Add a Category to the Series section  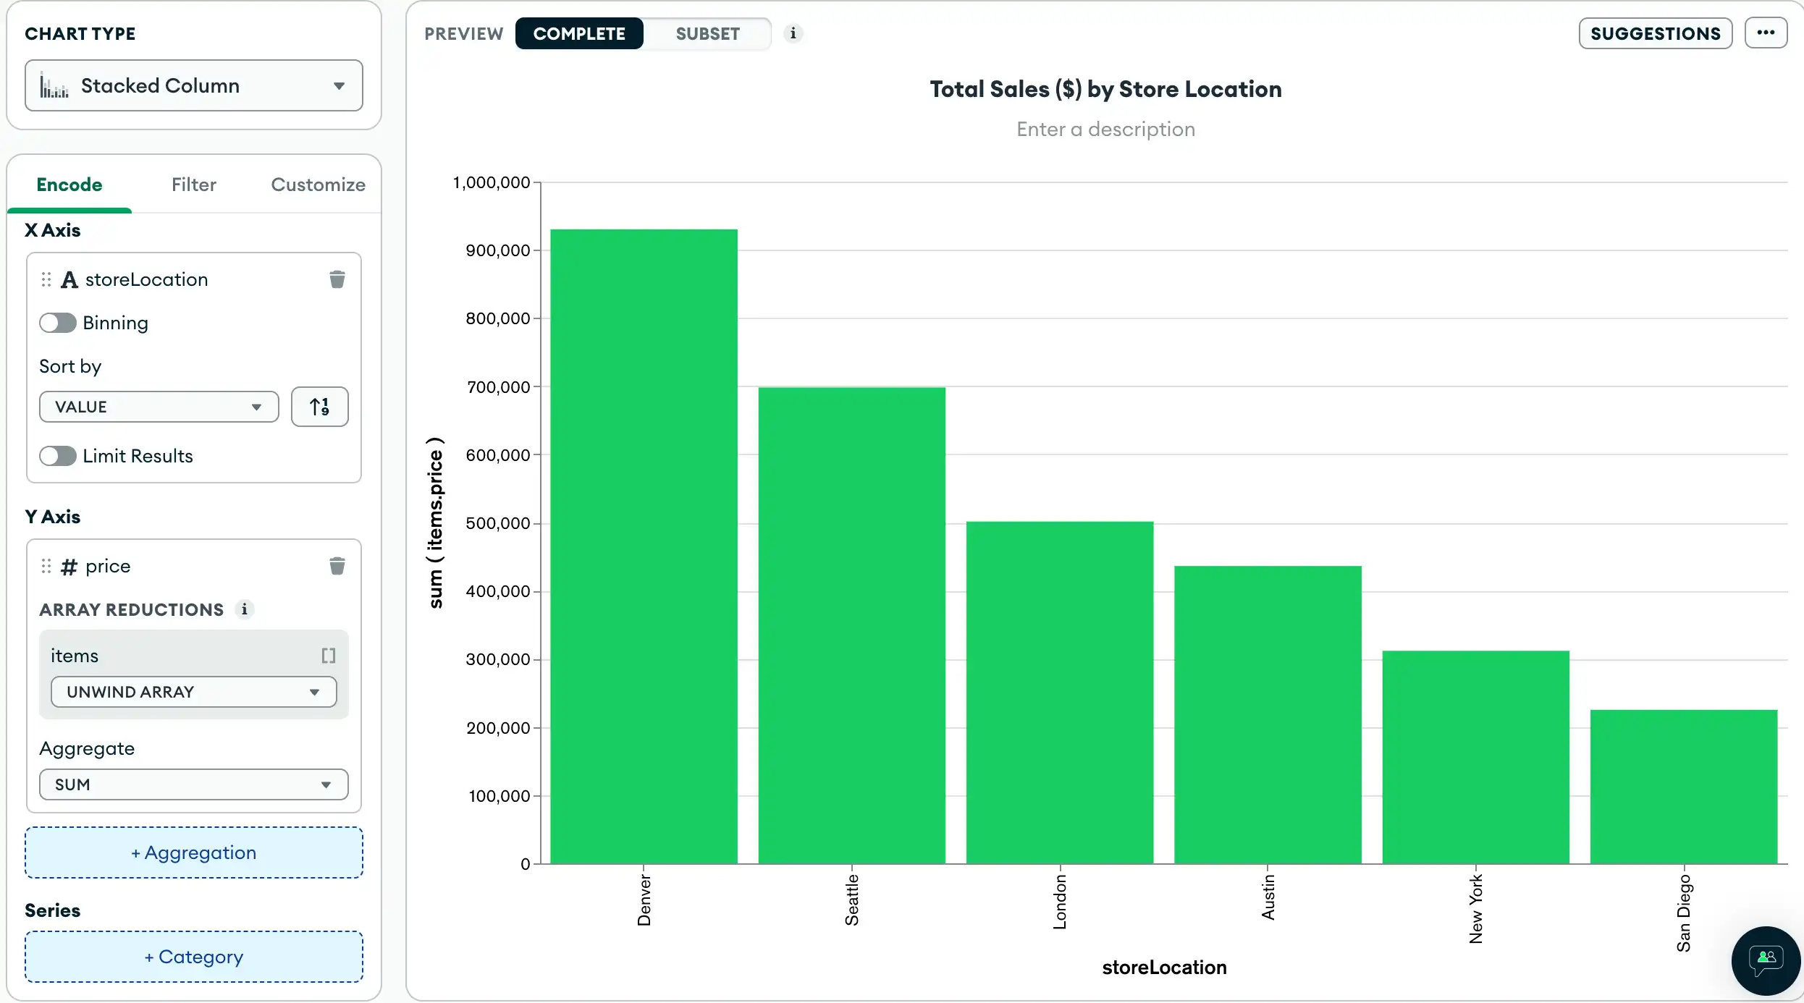(x=193, y=957)
